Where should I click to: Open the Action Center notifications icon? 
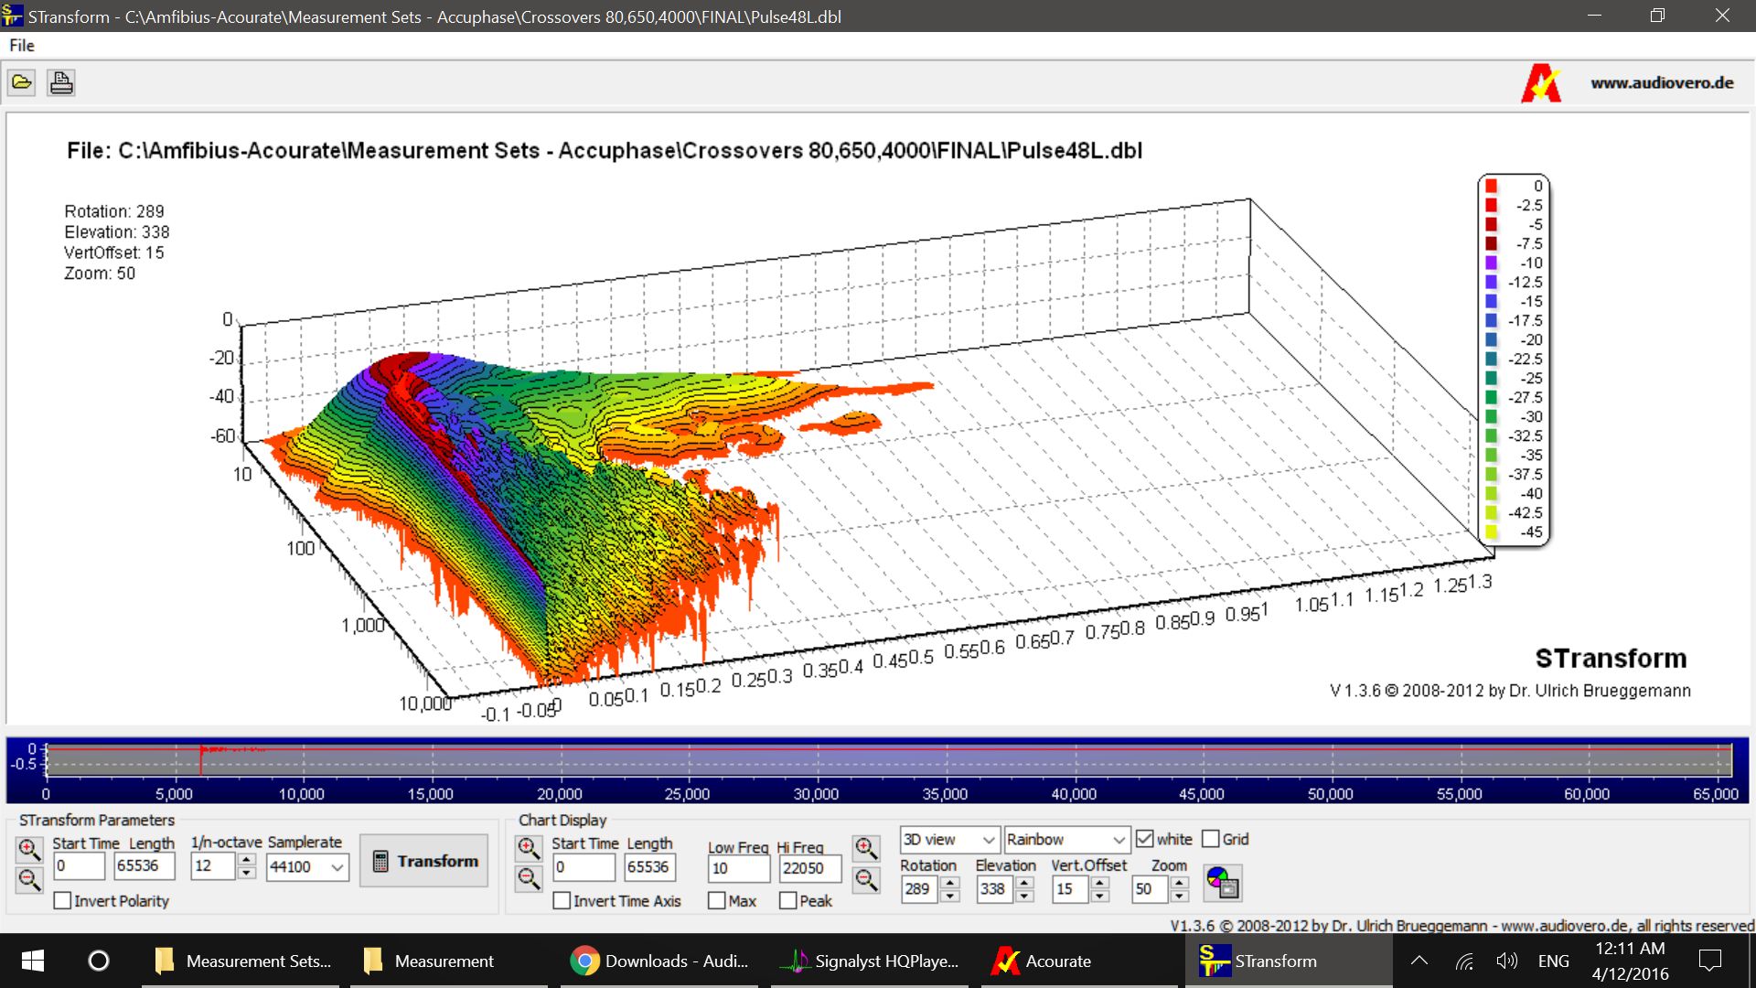1709,961
